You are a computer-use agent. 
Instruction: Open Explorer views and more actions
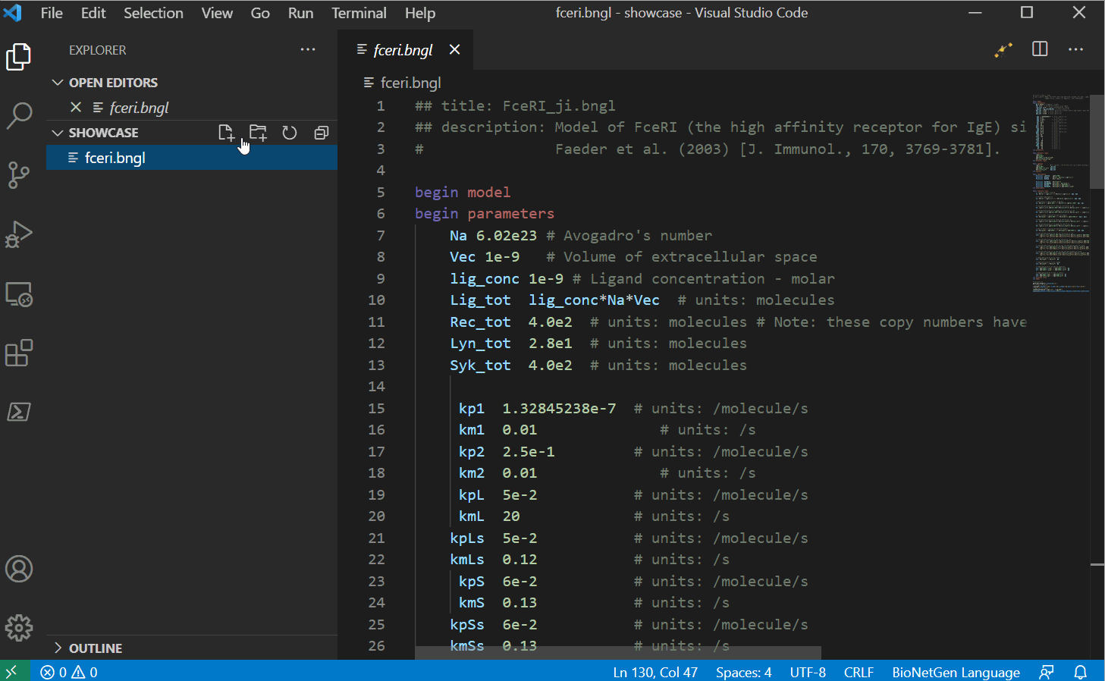[x=307, y=50]
